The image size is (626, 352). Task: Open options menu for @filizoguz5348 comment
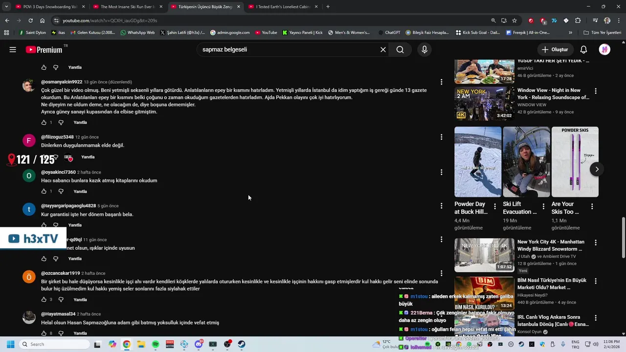[441, 137]
